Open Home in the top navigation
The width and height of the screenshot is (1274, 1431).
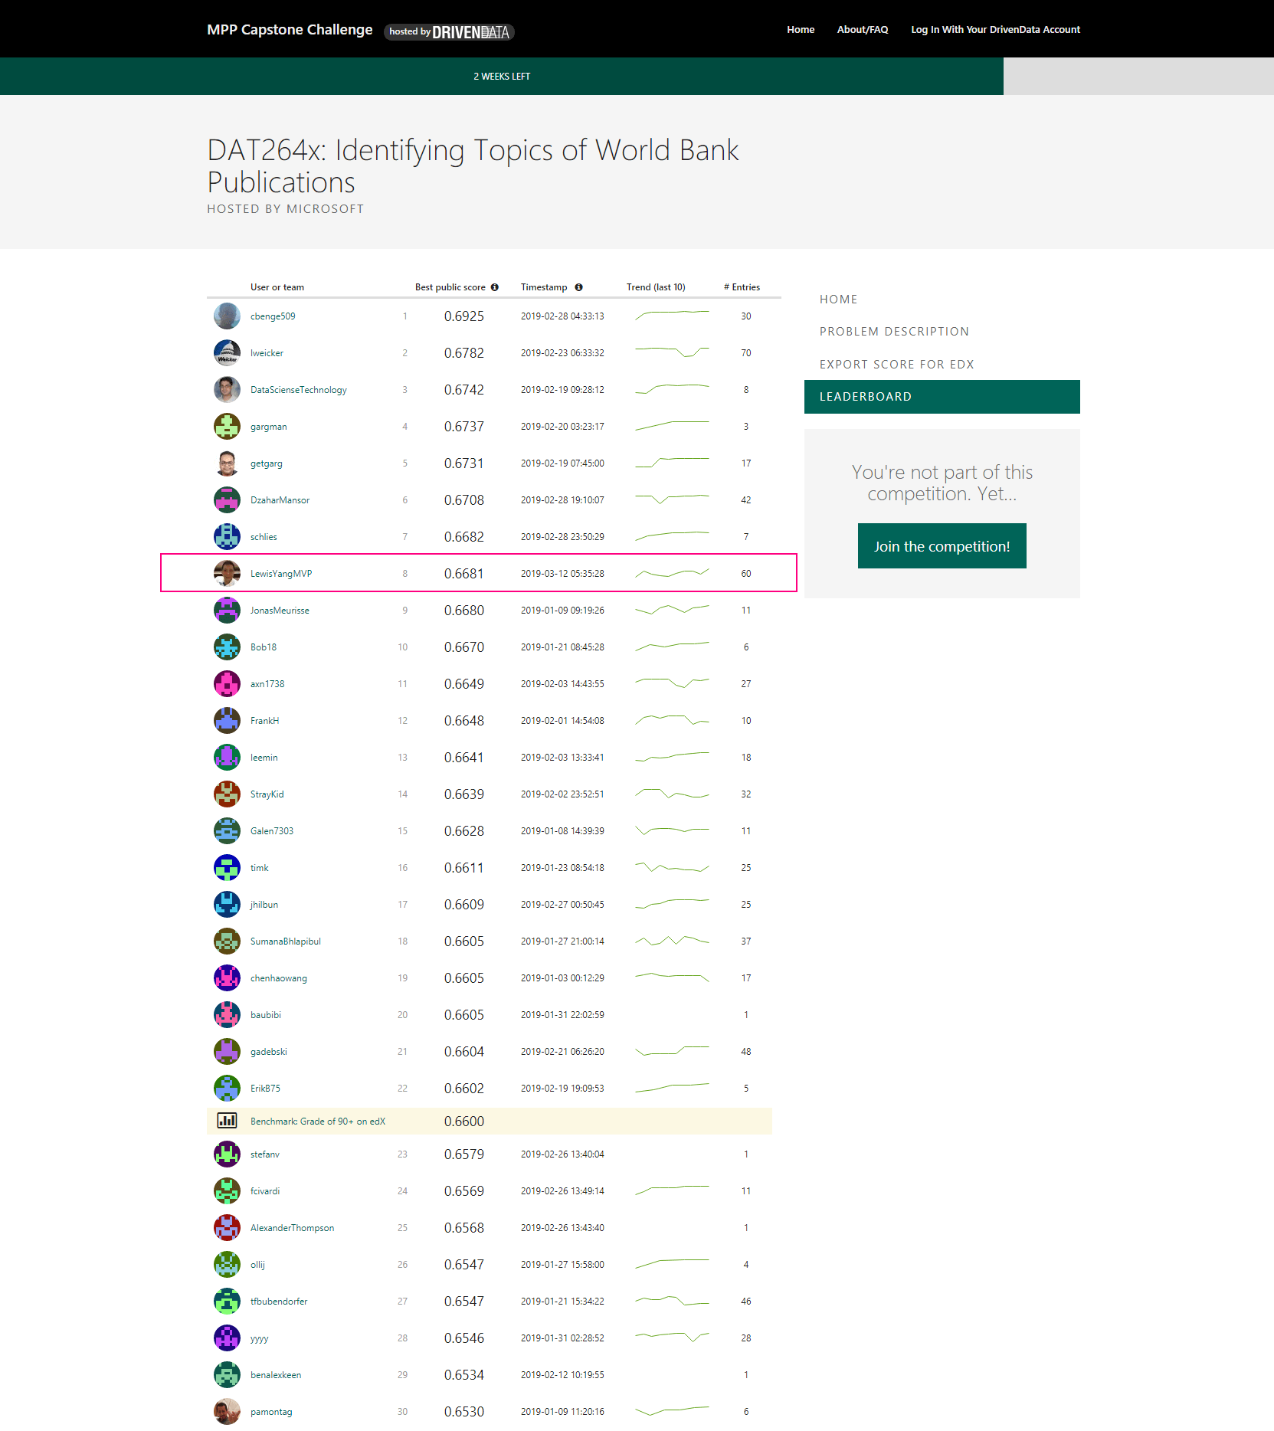pos(801,30)
